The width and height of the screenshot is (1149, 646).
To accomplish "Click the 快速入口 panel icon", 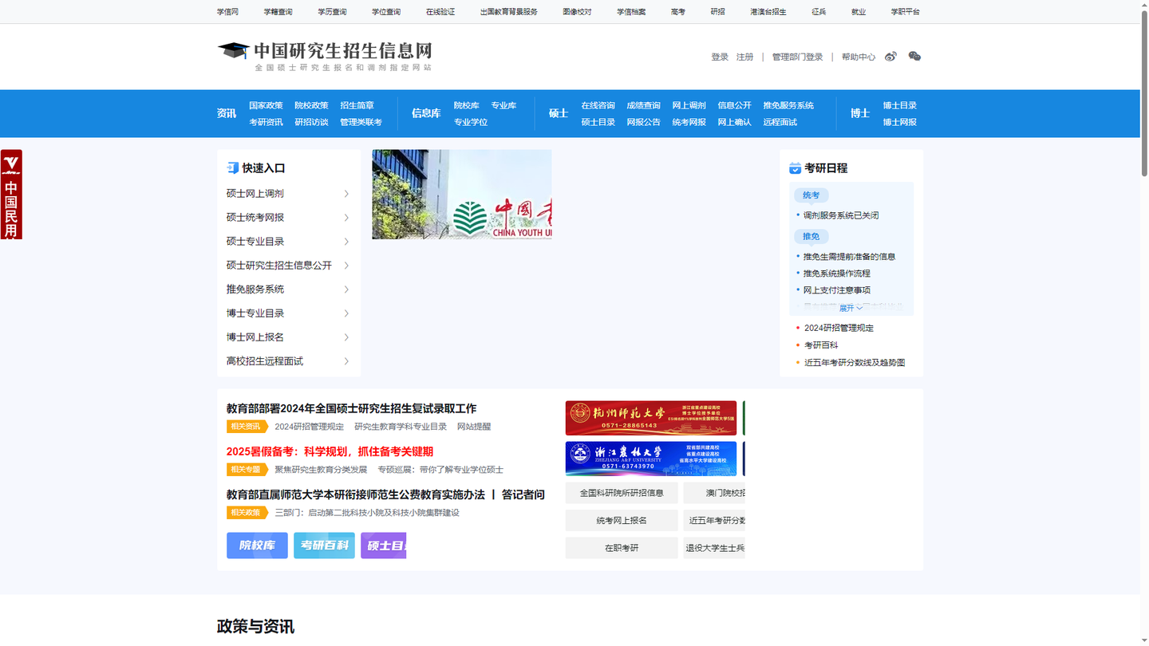I will (232, 168).
